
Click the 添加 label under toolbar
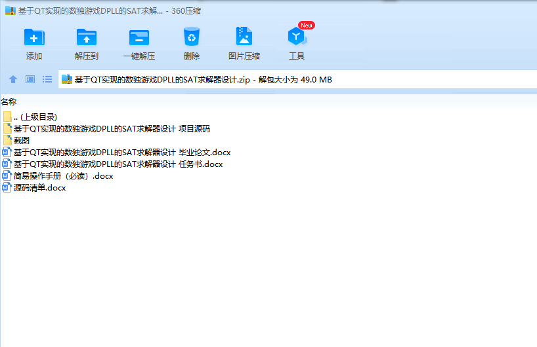click(34, 56)
